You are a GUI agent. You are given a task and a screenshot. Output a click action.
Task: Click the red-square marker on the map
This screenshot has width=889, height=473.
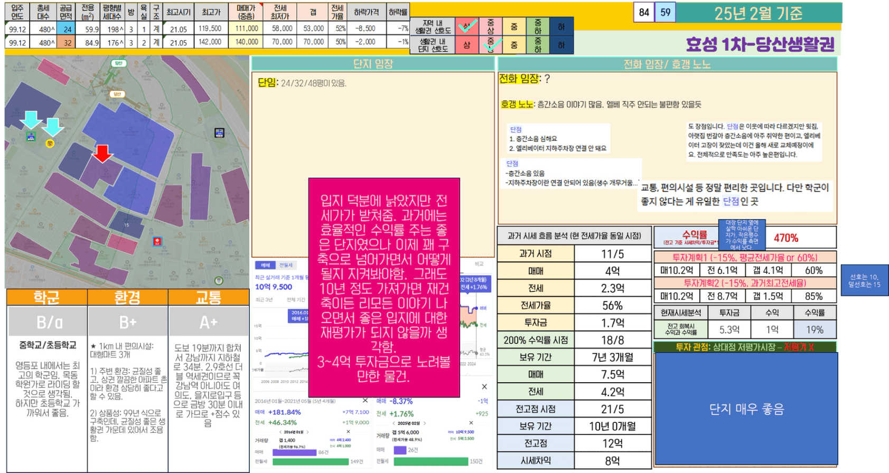point(157,241)
